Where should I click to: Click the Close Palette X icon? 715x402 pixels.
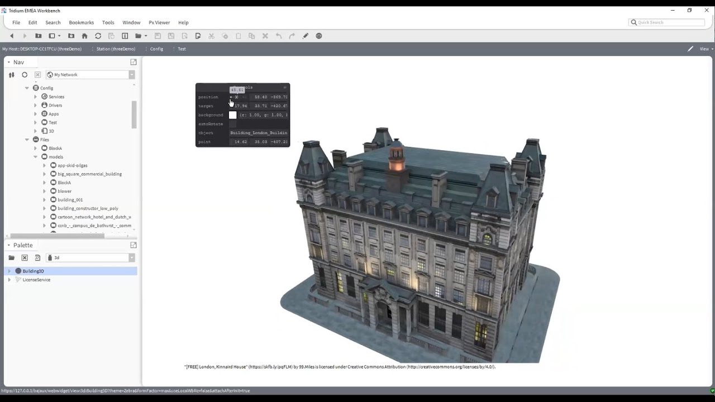tap(25, 258)
